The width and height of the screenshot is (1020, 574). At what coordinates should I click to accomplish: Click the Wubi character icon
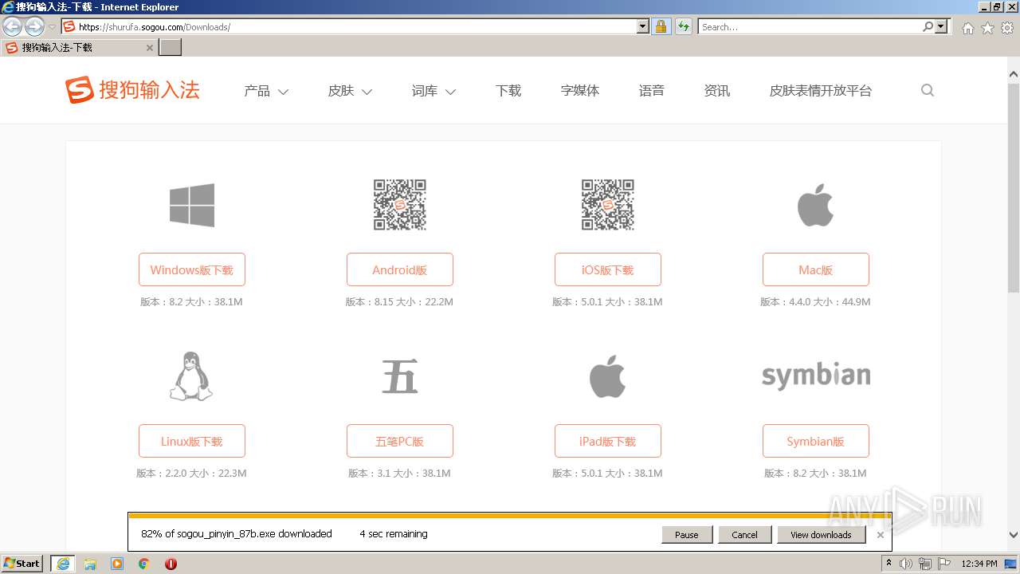click(x=400, y=375)
